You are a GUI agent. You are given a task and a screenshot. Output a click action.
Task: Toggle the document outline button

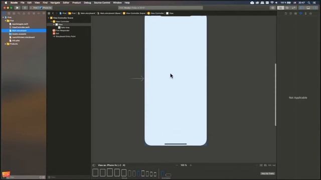(x=94, y=165)
